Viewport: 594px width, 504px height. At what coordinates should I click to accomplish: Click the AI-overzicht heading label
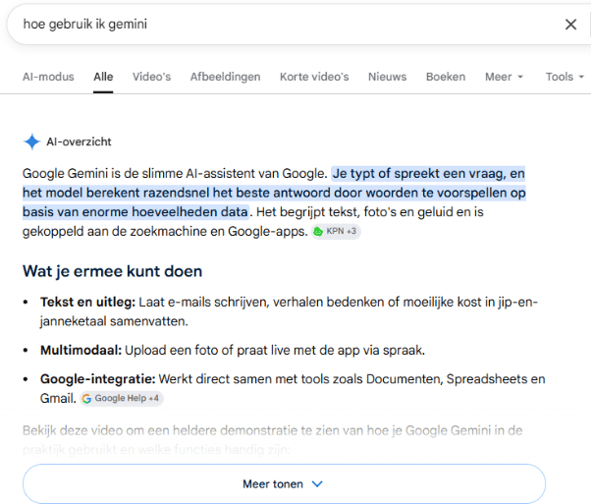click(79, 141)
